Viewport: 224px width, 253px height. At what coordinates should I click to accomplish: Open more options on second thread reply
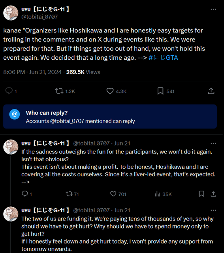coord(213,210)
